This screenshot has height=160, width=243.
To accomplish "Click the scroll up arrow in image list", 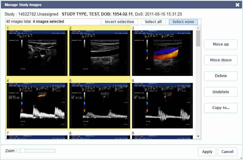I will click(x=198, y=28).
